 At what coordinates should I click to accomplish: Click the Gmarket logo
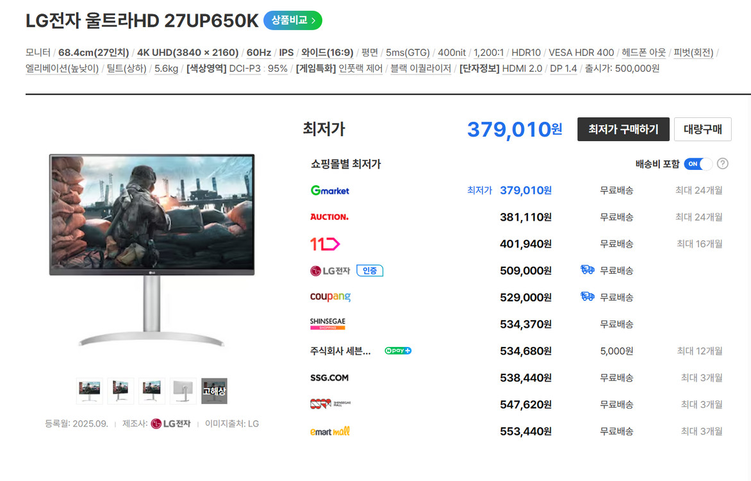pyautogui.click(x=329, y=190)
